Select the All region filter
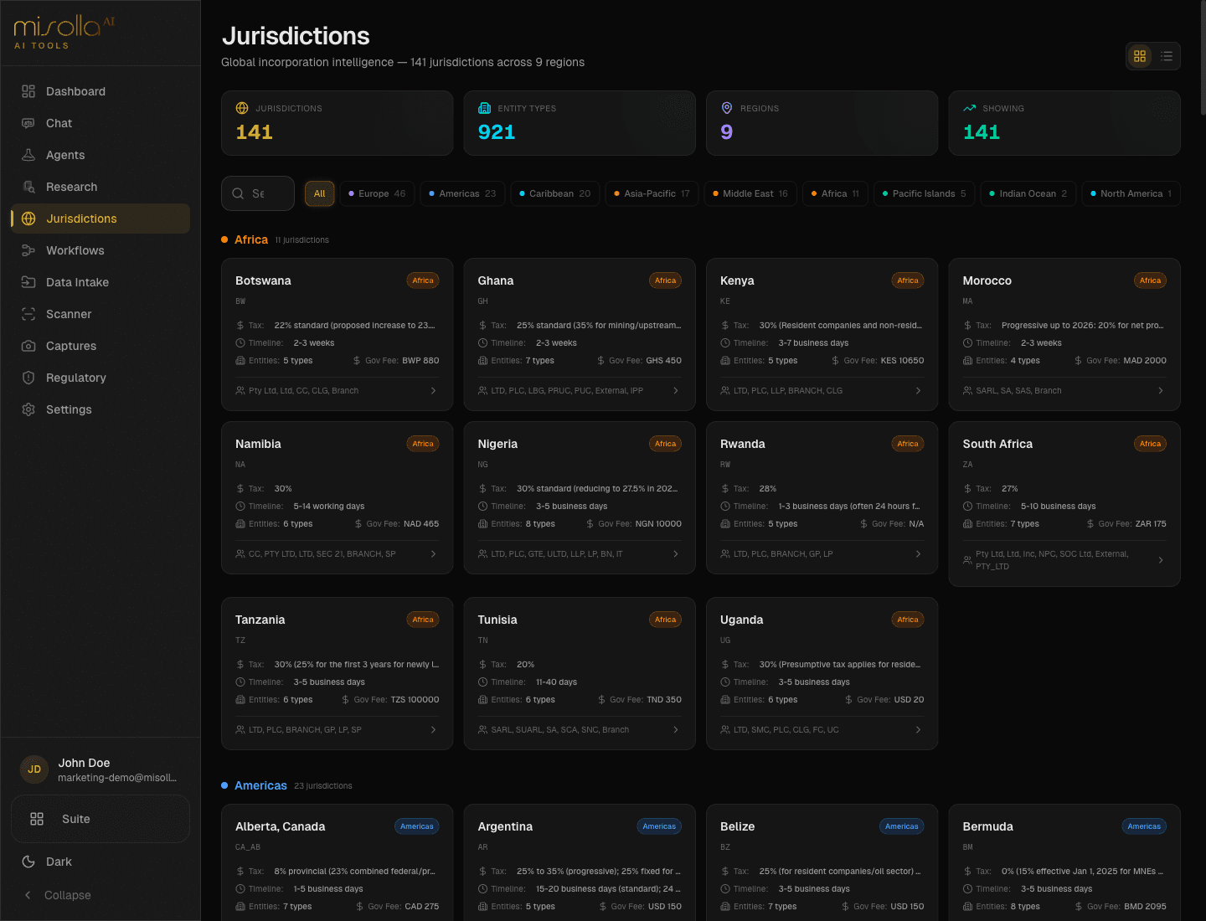The height and width of the screenshot is (921, 1206). point(319,193)
